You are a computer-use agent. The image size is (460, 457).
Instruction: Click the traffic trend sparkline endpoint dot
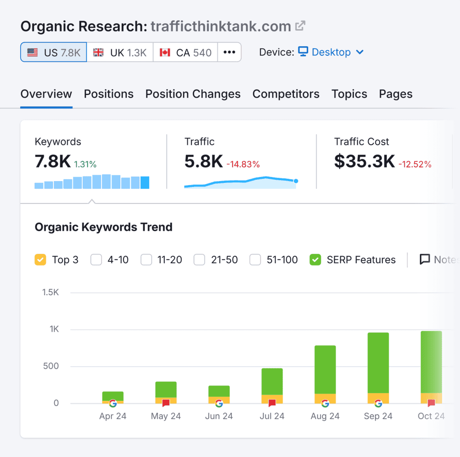[296, 181]
